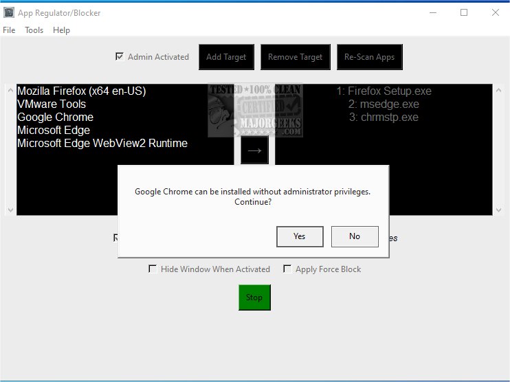The height and width of the screenshot is (382, 510).
Task: Open the Help menu
Action: [61, 30]
